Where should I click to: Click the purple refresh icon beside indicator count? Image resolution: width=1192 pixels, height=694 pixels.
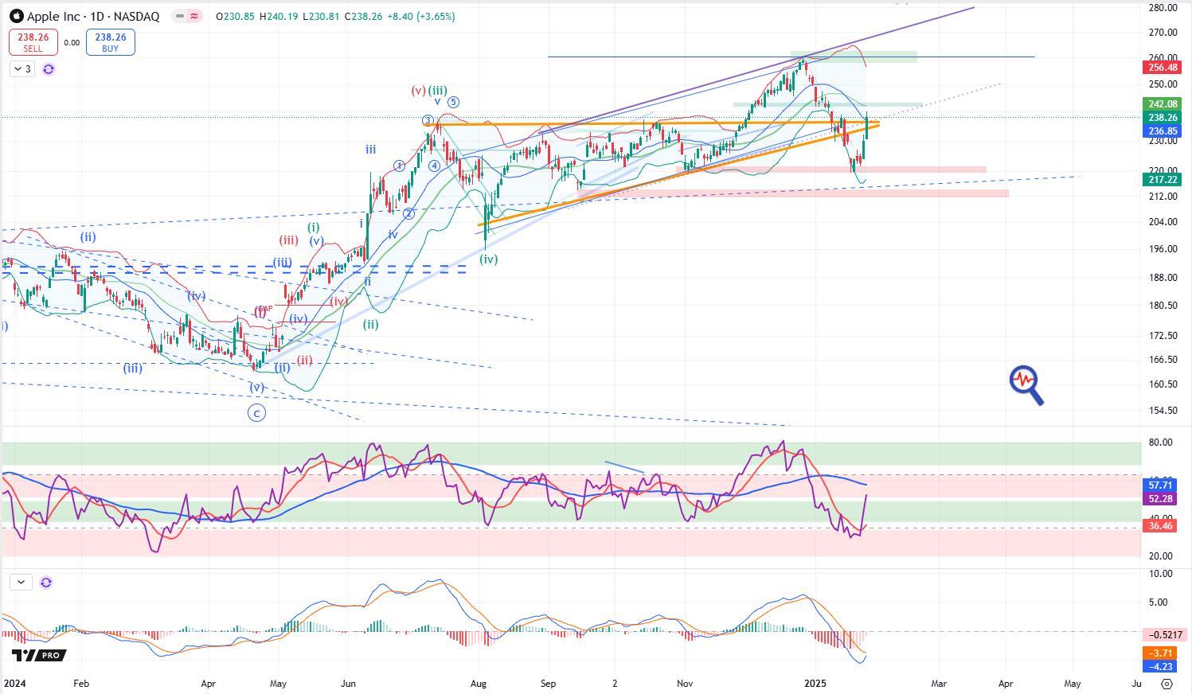tap(49, 69)
